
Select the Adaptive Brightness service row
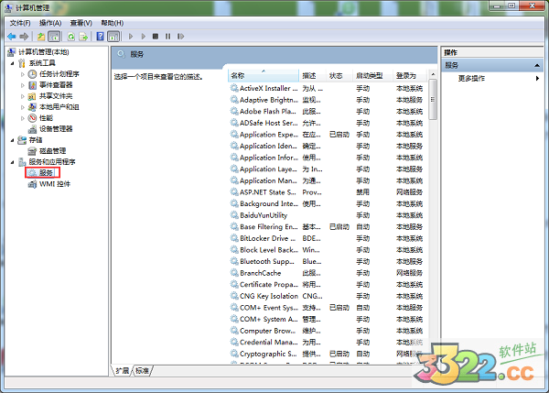tap(328, 100)
